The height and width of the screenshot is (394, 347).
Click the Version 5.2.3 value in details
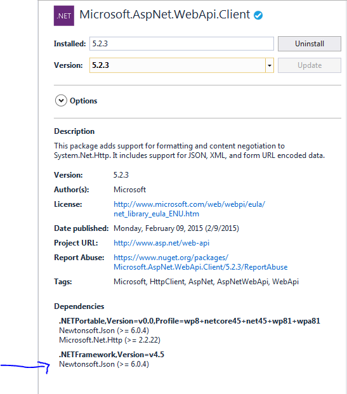121,175
